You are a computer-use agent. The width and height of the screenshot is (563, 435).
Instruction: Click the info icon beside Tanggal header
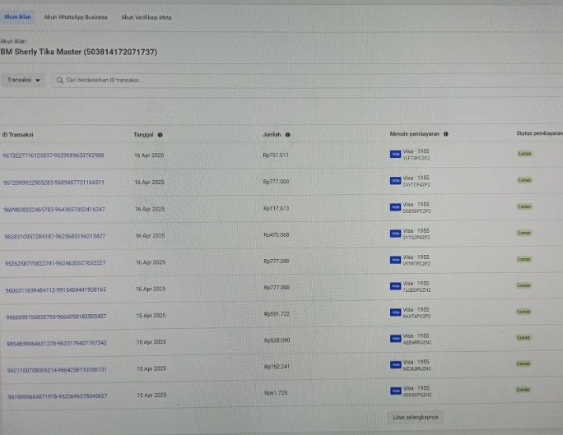click(x=160, y=135)
